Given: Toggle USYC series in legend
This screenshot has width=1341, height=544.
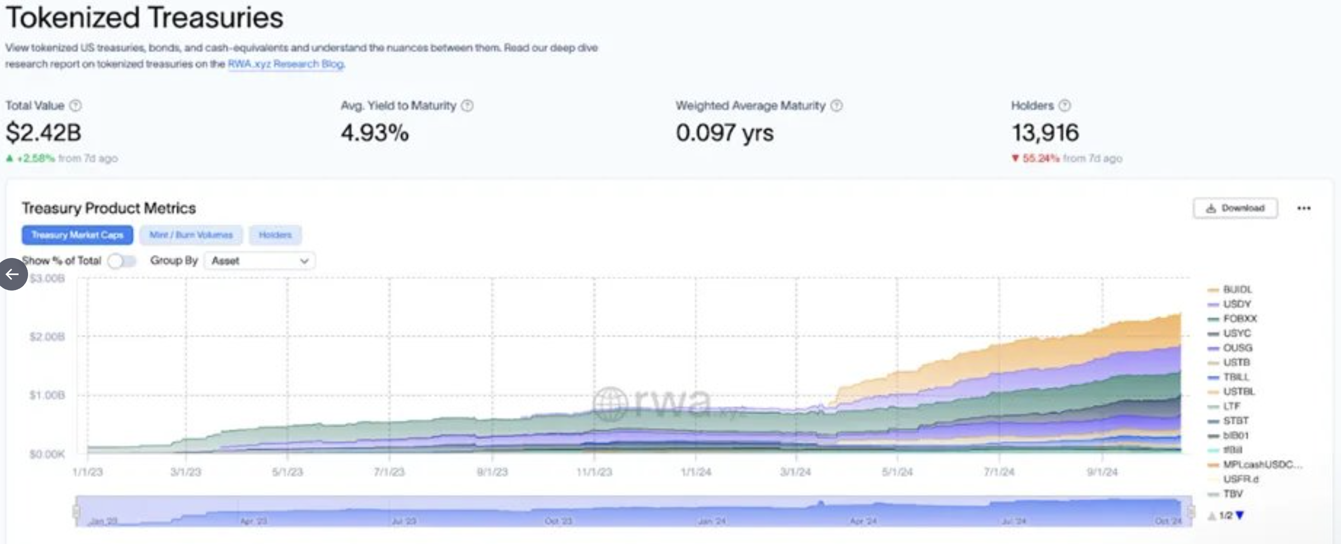Looking at the screenshot, I should click(x=1228, y=333).
